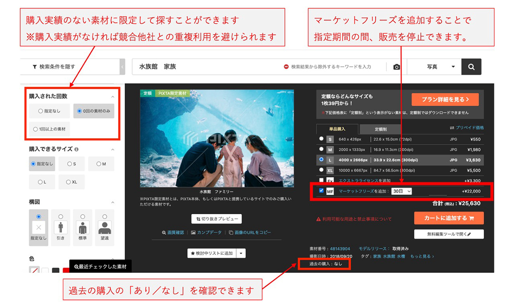The width and height of the screenshot is (514, 308).
Task: Click the star to add to 検討中リスト
Action: [x=192, y=253]
